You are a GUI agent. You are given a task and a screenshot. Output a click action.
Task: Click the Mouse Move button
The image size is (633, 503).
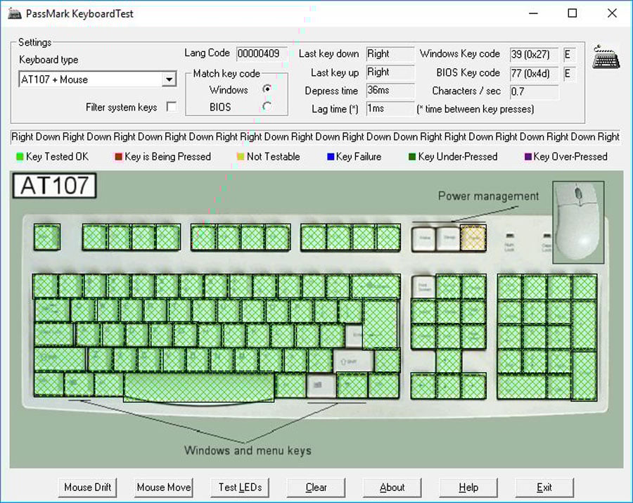click(x=163, y=488)
